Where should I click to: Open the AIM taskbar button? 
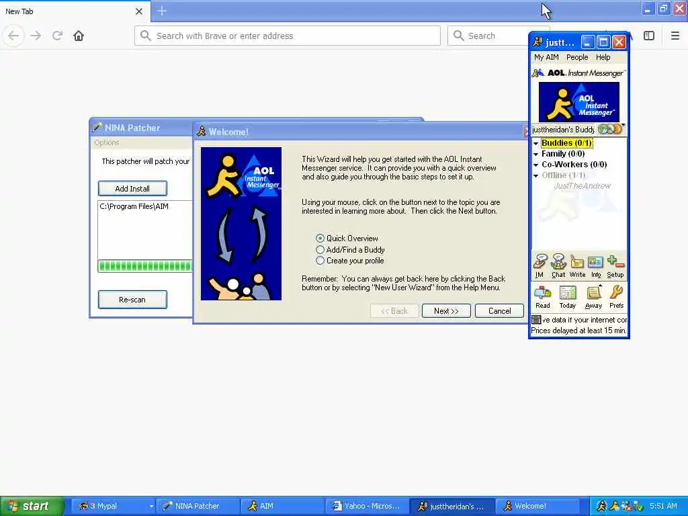click(x=283, y=506)
